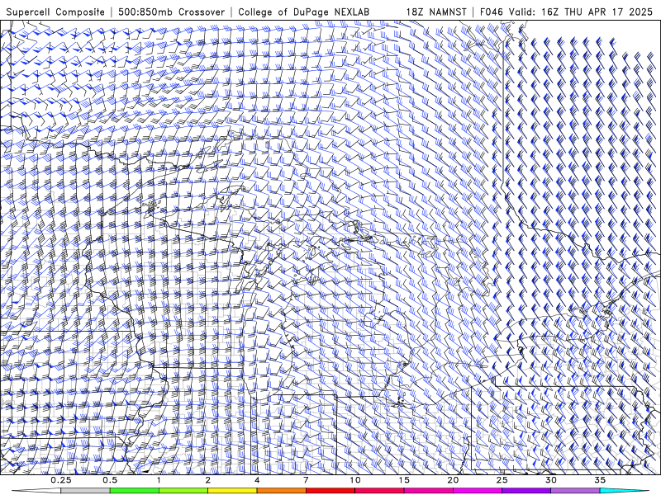
Task: Select the orange color bar segment
Action: (x=281, y=491)
